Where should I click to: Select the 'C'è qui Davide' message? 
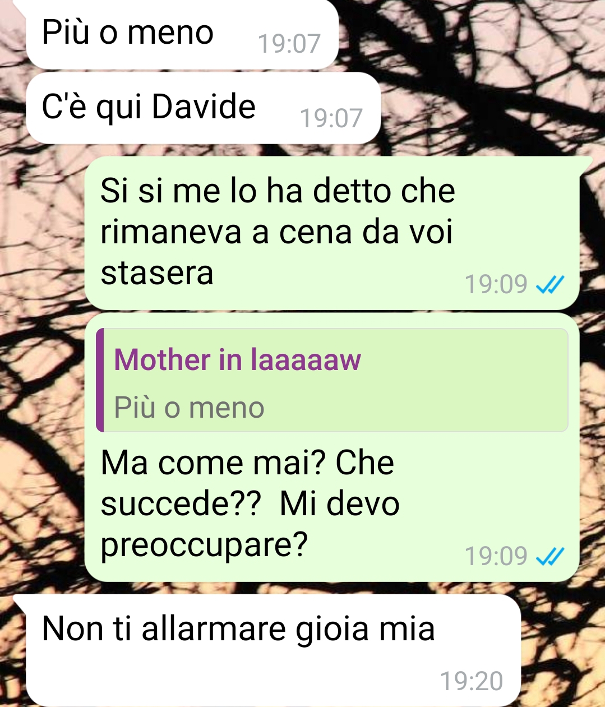coord(203,108)
